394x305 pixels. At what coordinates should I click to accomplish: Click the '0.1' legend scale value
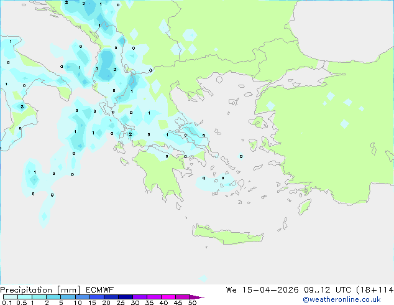point(7,303)
